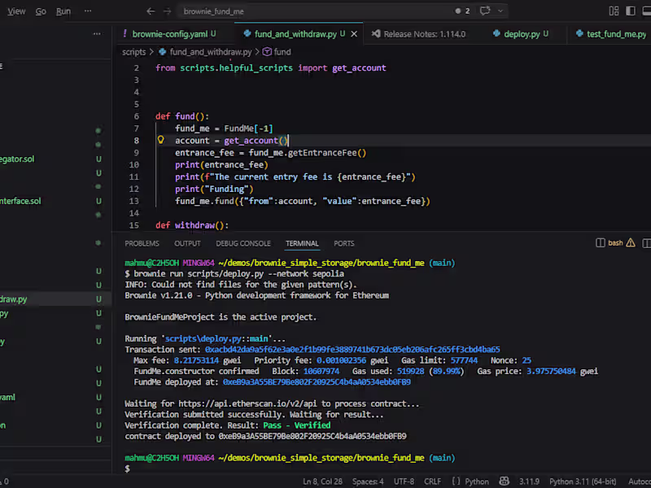Click the Copilot status icon in status bar
This screenshot has width=651, height=488.
click(505, 481)
